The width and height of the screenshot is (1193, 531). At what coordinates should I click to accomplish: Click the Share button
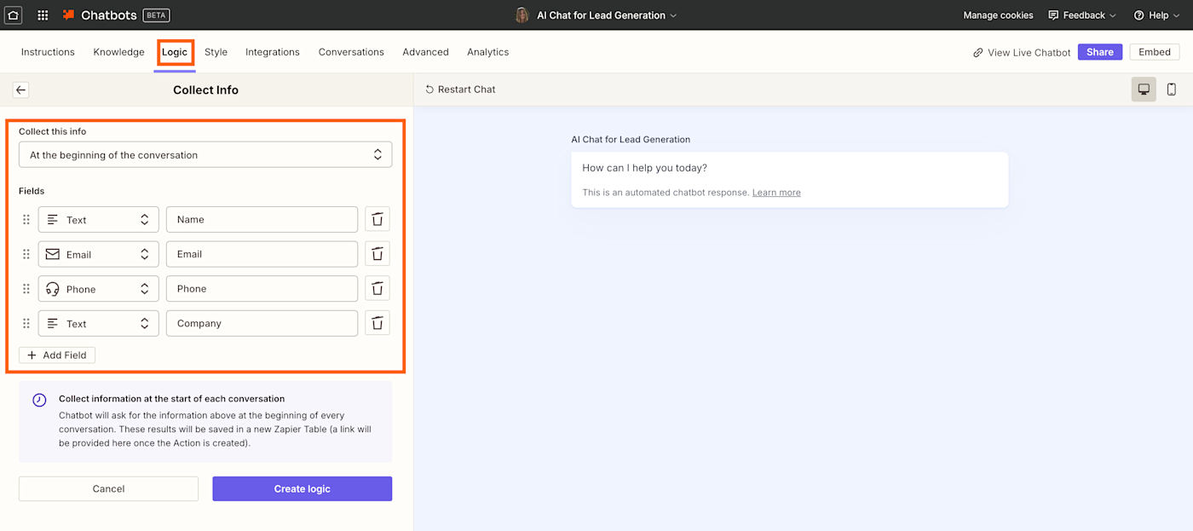pos(1100,52)
